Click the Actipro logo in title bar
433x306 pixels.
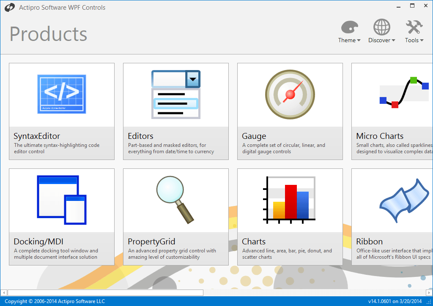[x=10, y=8]
